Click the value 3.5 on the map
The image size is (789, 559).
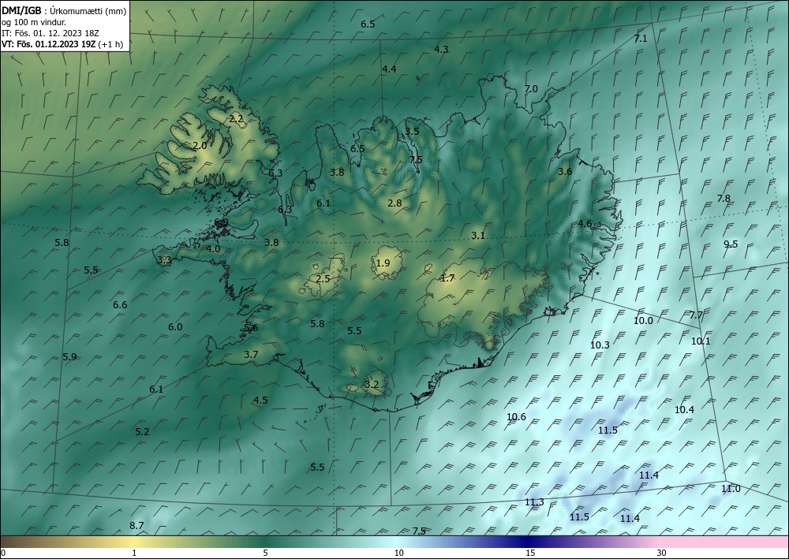coord(412,132)
